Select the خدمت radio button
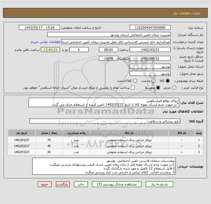This screenshot has width=211, height=204. point(153,81)
